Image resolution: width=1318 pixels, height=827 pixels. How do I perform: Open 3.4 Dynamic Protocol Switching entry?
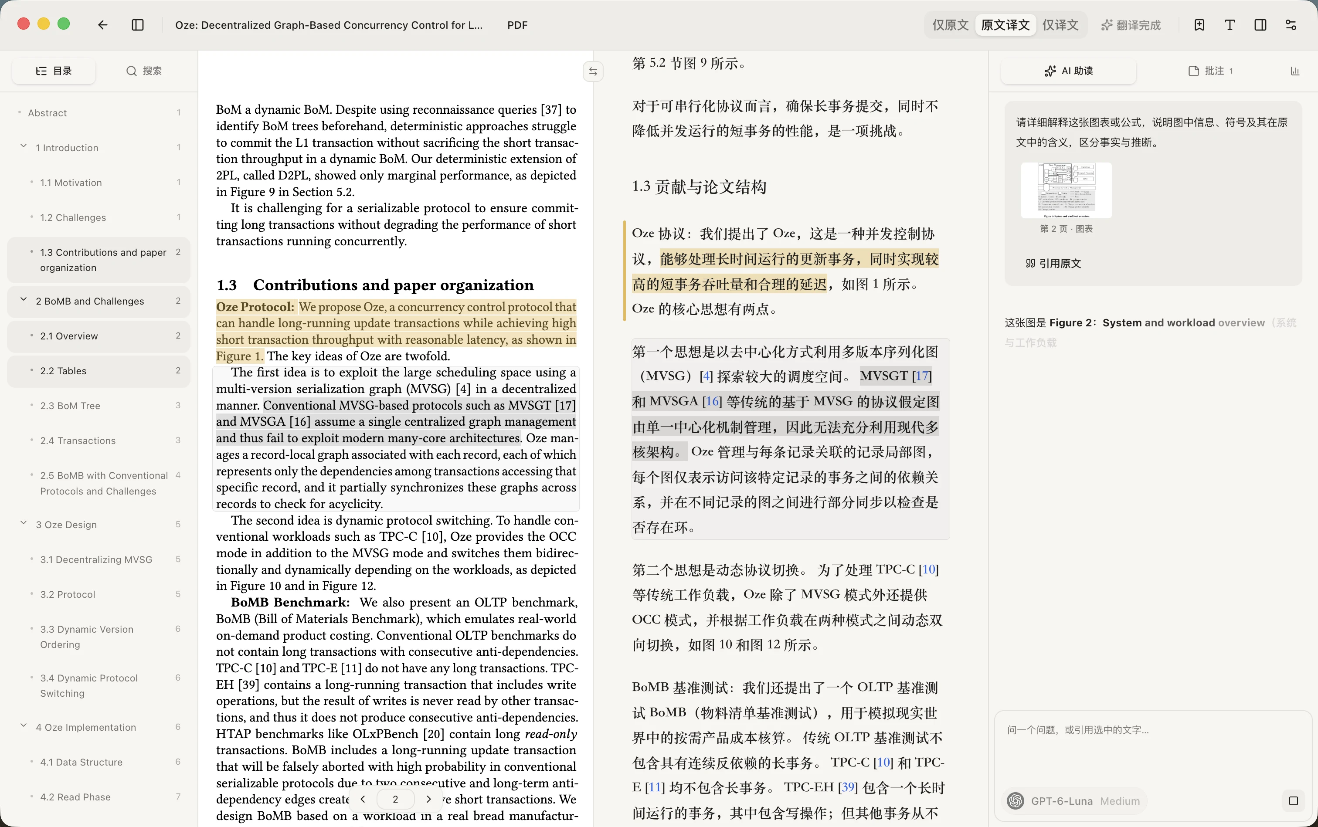(99, 685)
